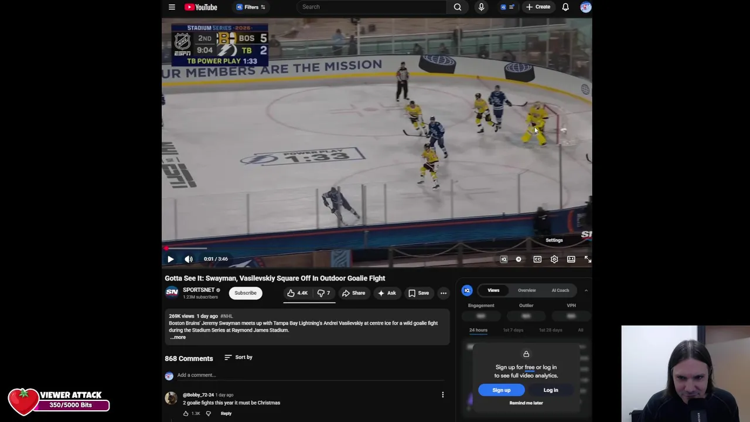
Task: Select the 1st 7 days range tab
Action: (x=513, y=330)
